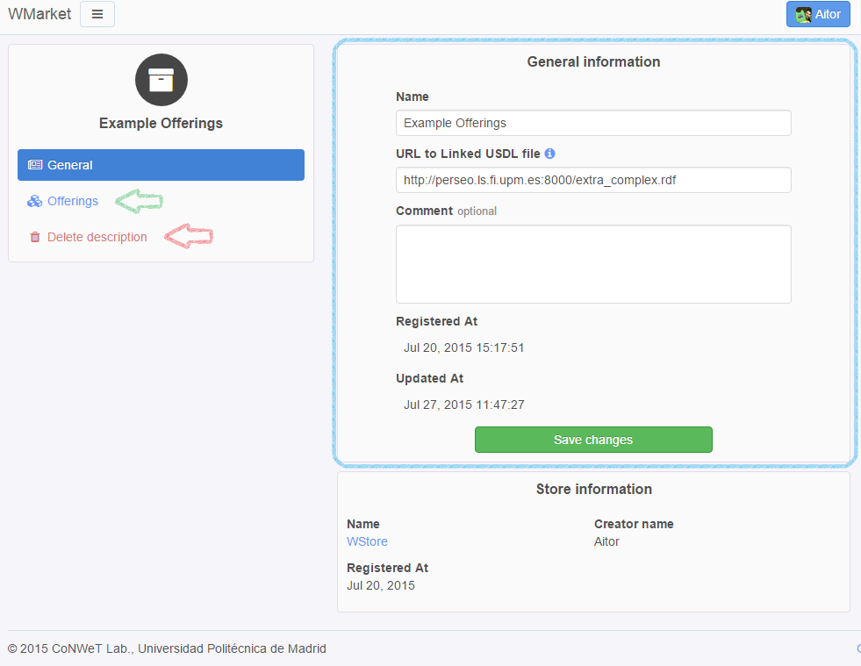Screen dimensions: 861x666
Task: Open the WStore store link
Action: tap(367, 541)
